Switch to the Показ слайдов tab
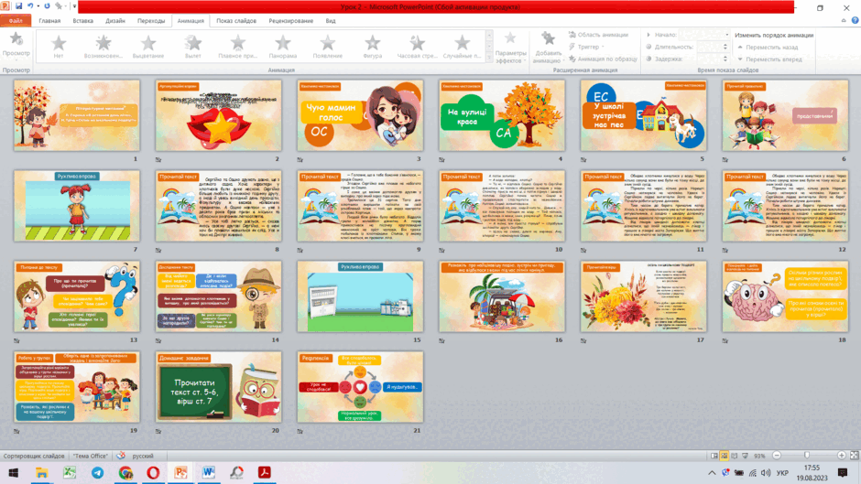 (x=236, y=21)
